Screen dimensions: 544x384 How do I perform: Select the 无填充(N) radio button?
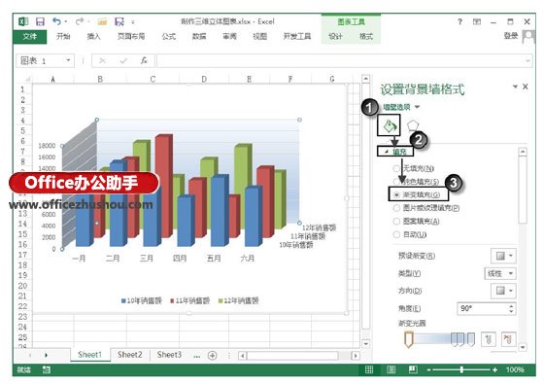tap(396, 168)
